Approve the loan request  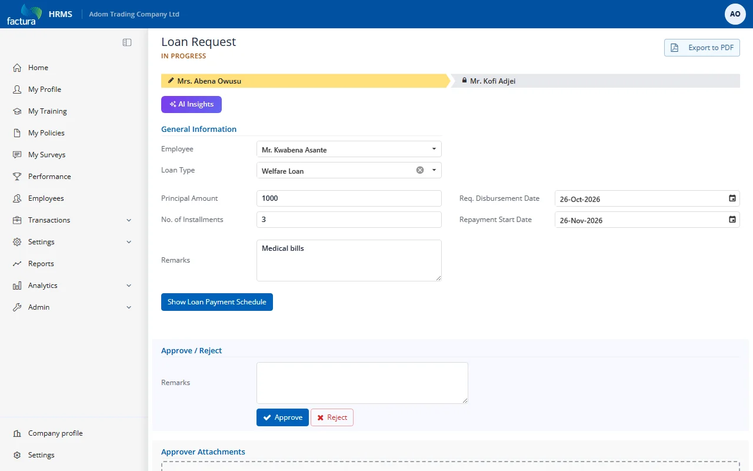click(x=282, y=417)
